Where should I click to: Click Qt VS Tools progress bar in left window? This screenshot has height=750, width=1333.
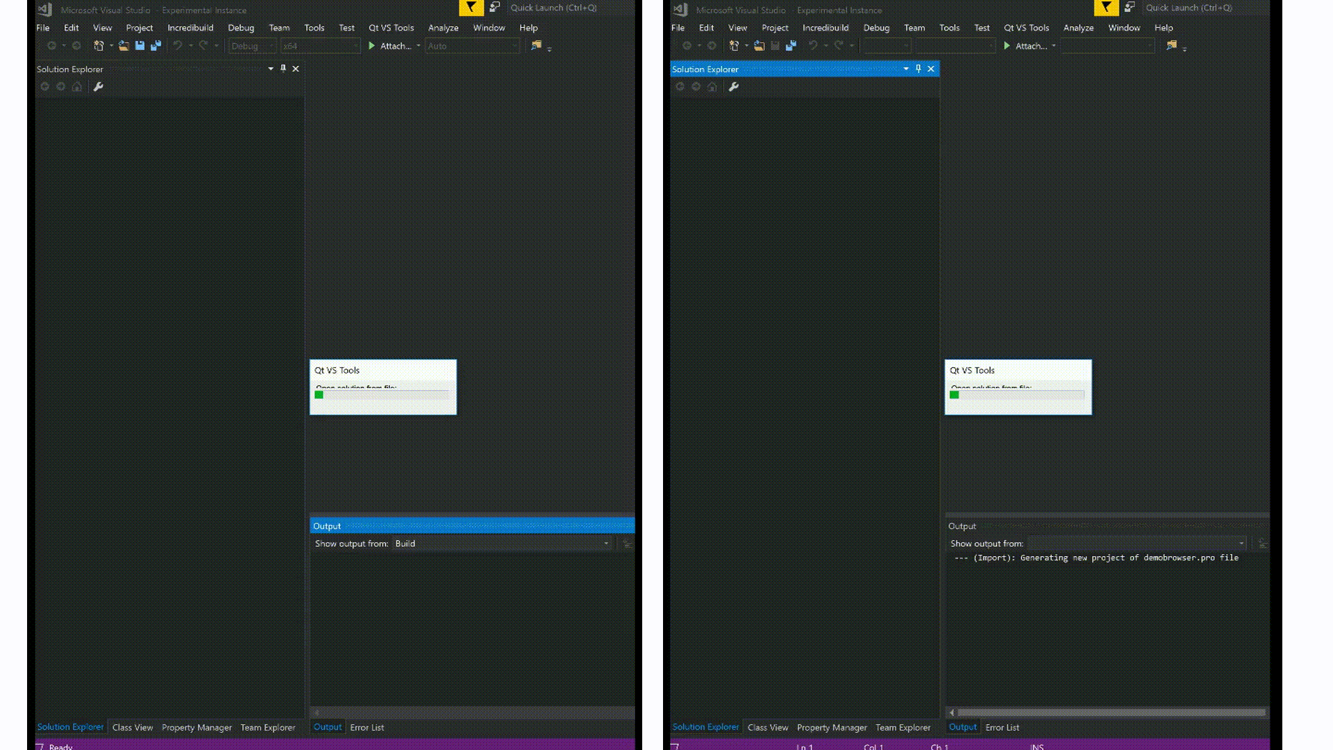pos(383,394)
